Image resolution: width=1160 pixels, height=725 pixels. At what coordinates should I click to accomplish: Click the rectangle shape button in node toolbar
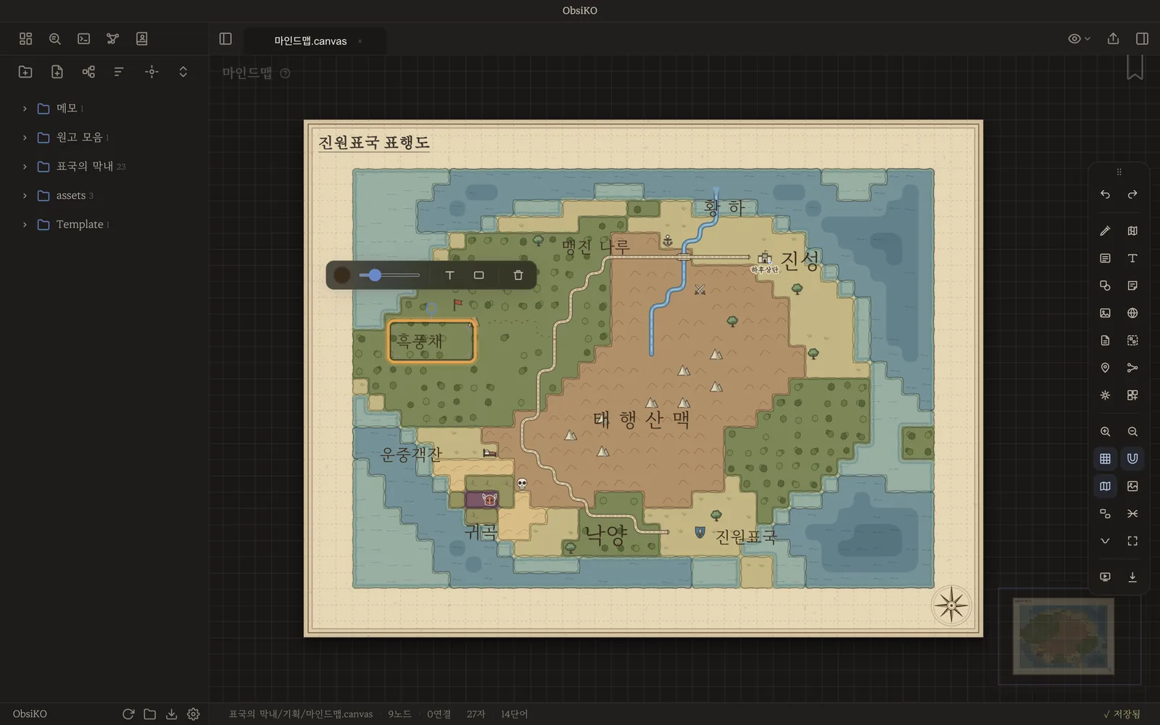478,275
